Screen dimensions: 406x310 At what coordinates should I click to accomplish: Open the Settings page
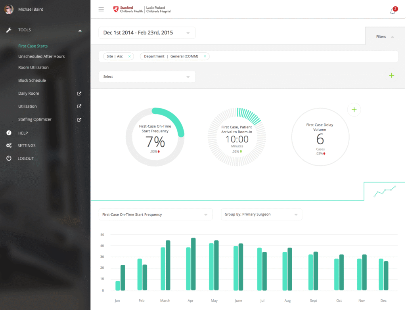coord(27,145)
